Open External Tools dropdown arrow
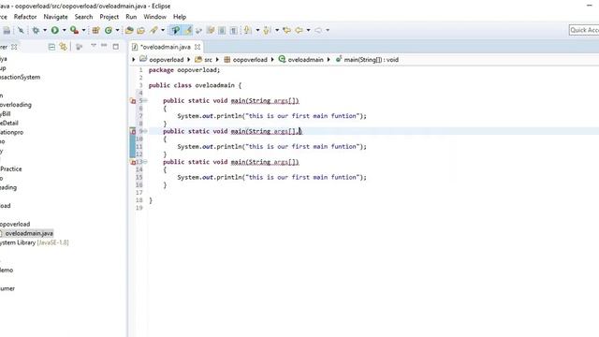 click(x=83, y=30)
